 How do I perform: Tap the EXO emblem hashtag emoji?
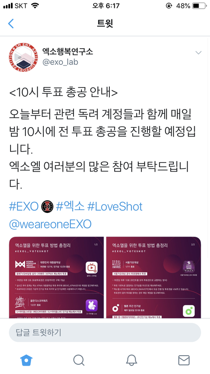[47, 207]
